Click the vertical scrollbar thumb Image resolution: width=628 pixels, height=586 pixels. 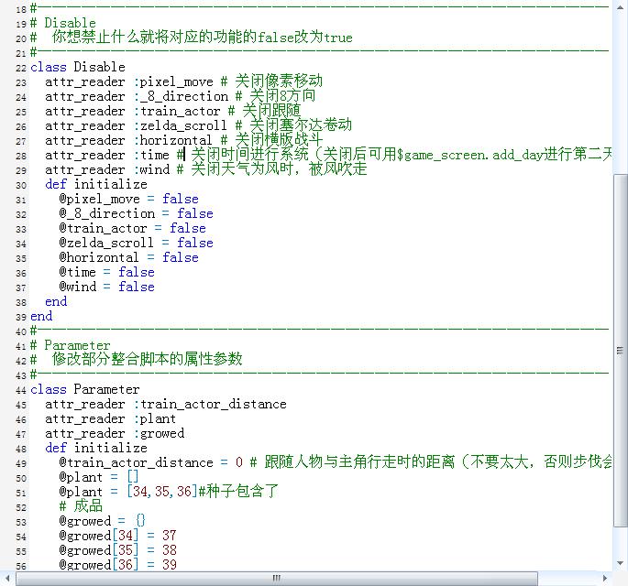pyautogui.click(x=621, y=351)
